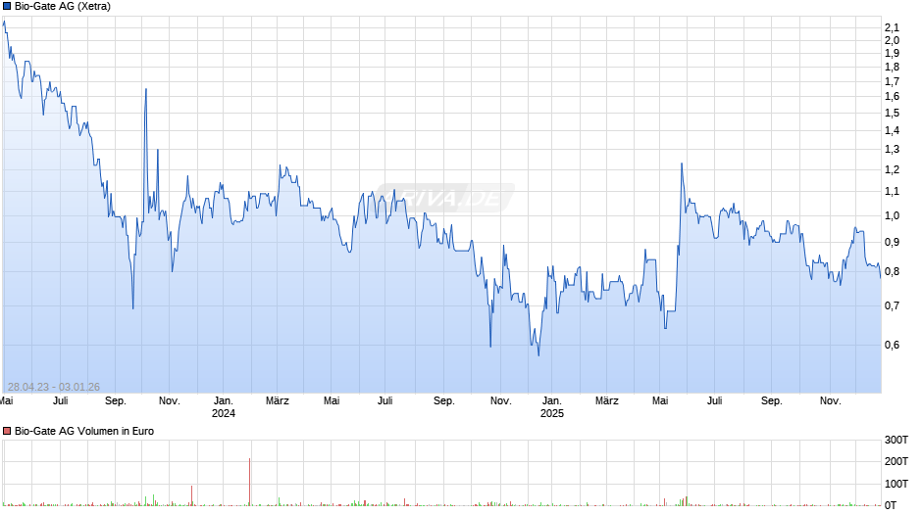The image size is (922, 515).
Task: Click the 1,3 price axis label
Action: tap(892, 149)
